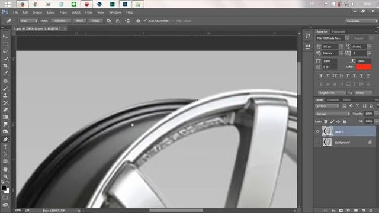Hide Layer 1 visibility eye
The width and height of the screenshot is (379, 213).
point(317,131)
